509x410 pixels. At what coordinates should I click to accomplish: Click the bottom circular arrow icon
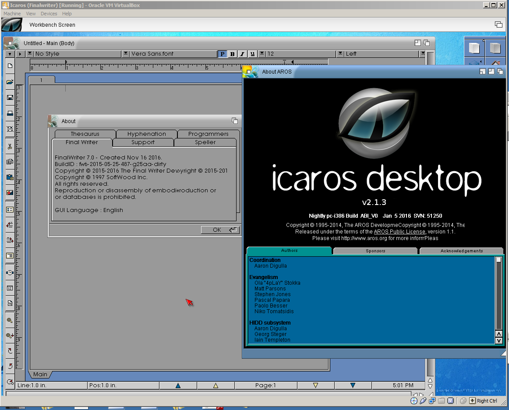pos(10,382)
